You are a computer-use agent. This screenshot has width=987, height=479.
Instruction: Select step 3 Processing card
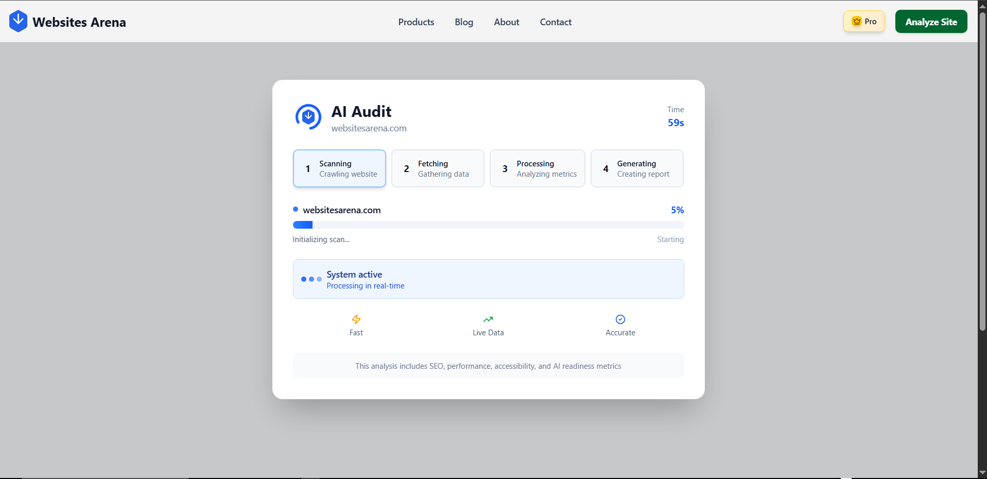[537, 168]
